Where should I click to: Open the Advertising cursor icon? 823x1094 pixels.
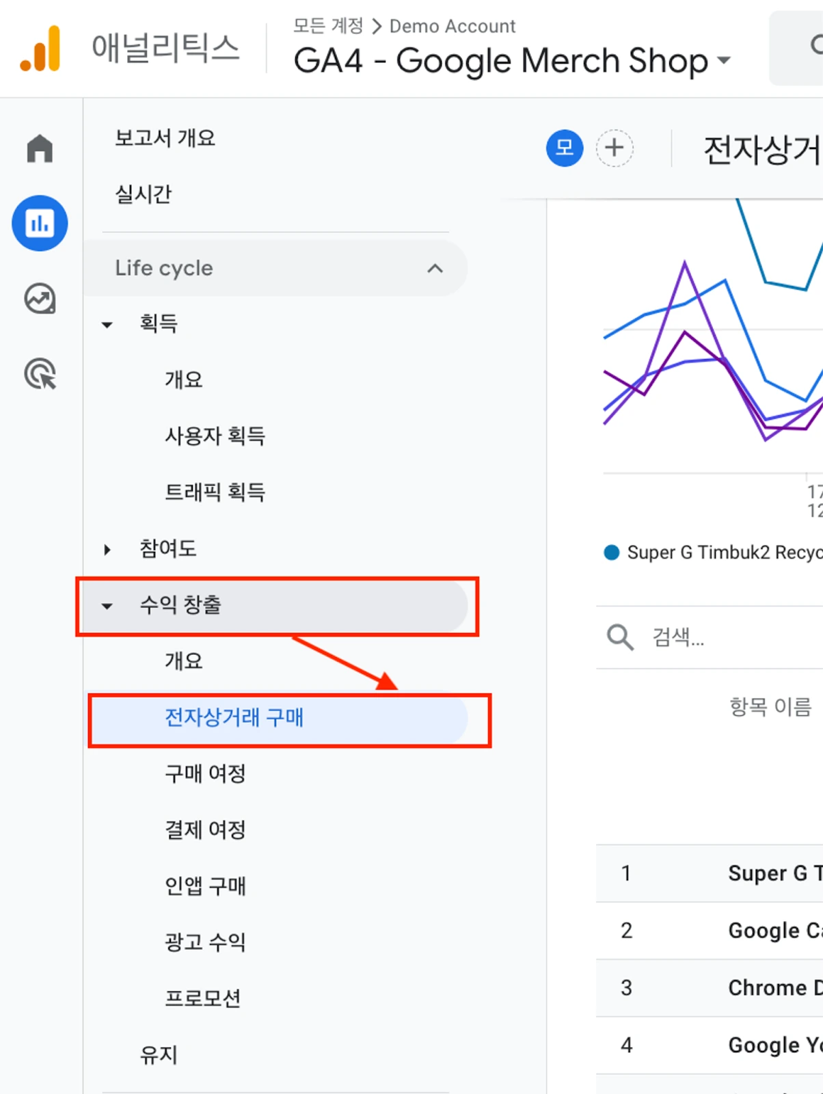pos(40,374)
